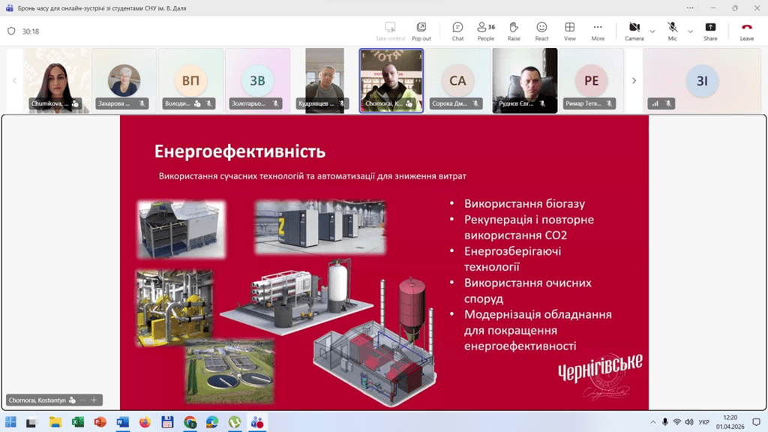Leave the meeting
The height and width of the screenshot is (432, 768).
tap(746, 31)
